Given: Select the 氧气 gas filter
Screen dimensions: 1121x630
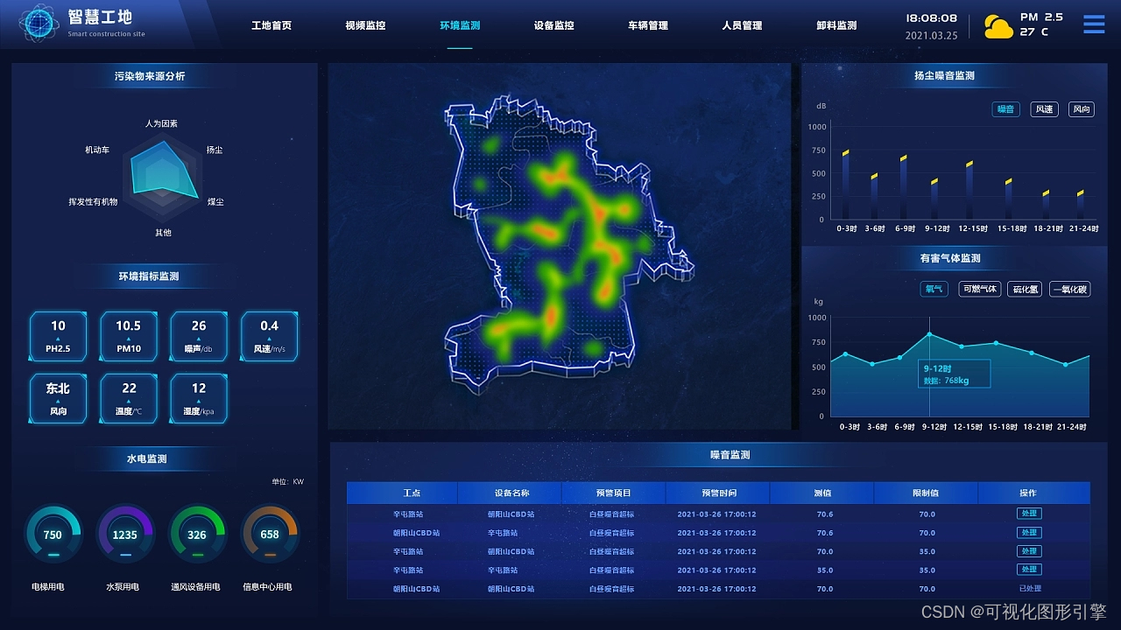Looking at the screenshot, I should point(934,289).
